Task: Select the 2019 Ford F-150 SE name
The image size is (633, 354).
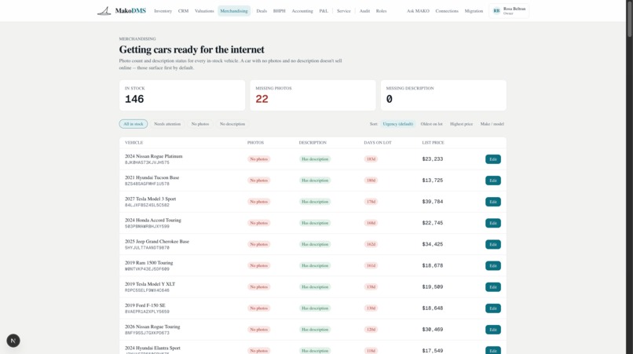Action: pyautogui.click(x=145, y=305)
